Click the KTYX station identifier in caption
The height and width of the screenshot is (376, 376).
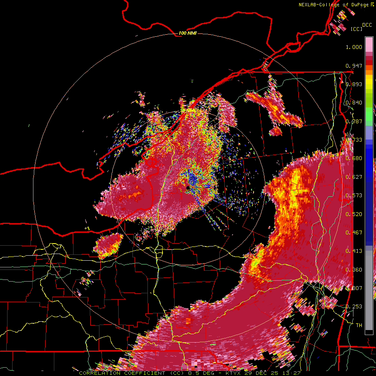(234, 373)
